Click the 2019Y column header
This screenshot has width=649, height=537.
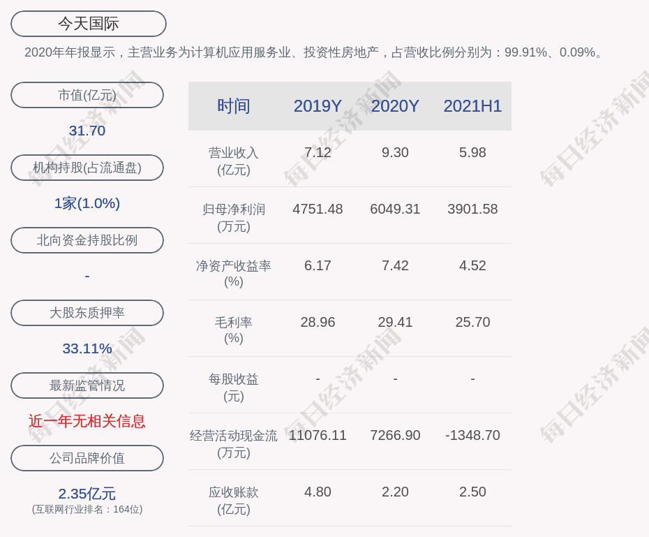tap(318, 106)
